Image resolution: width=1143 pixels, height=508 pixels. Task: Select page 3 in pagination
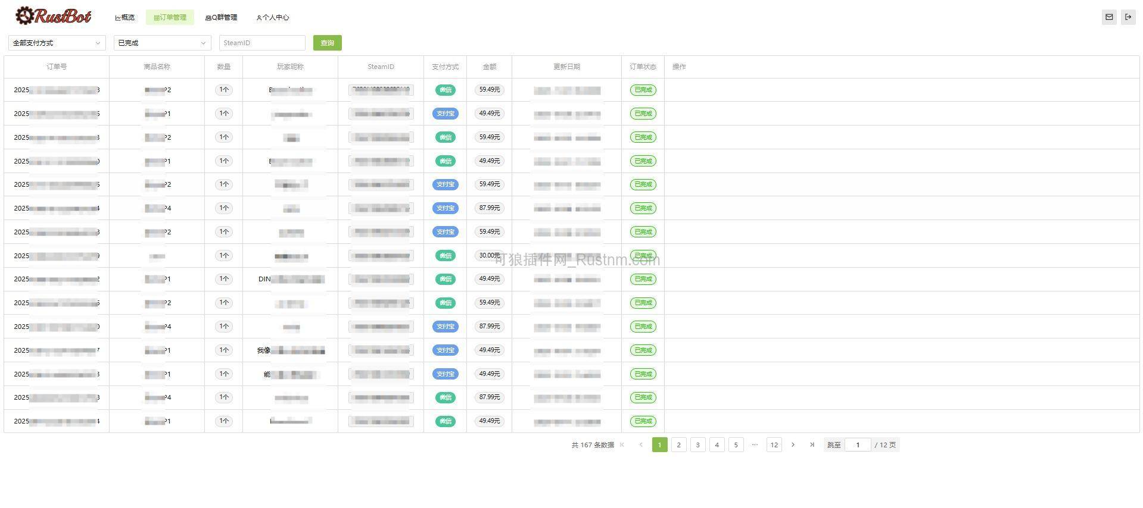click(x=698, y=445)
